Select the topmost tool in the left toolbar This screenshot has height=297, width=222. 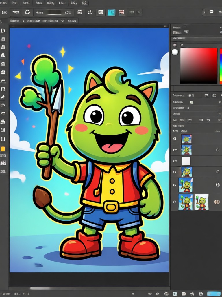(x=3, y=31)
